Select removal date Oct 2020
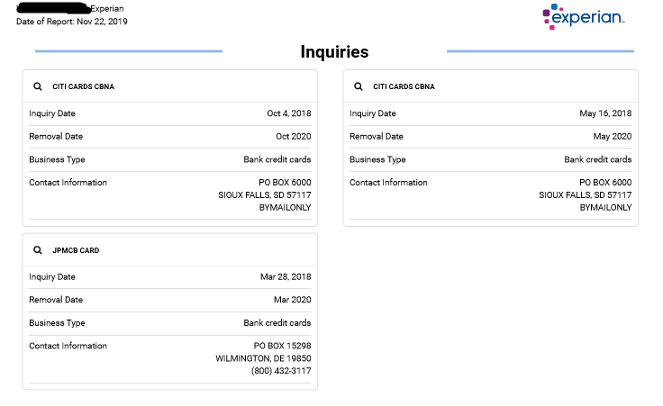This screenshot has width=663, height=406. coord(294,137)
